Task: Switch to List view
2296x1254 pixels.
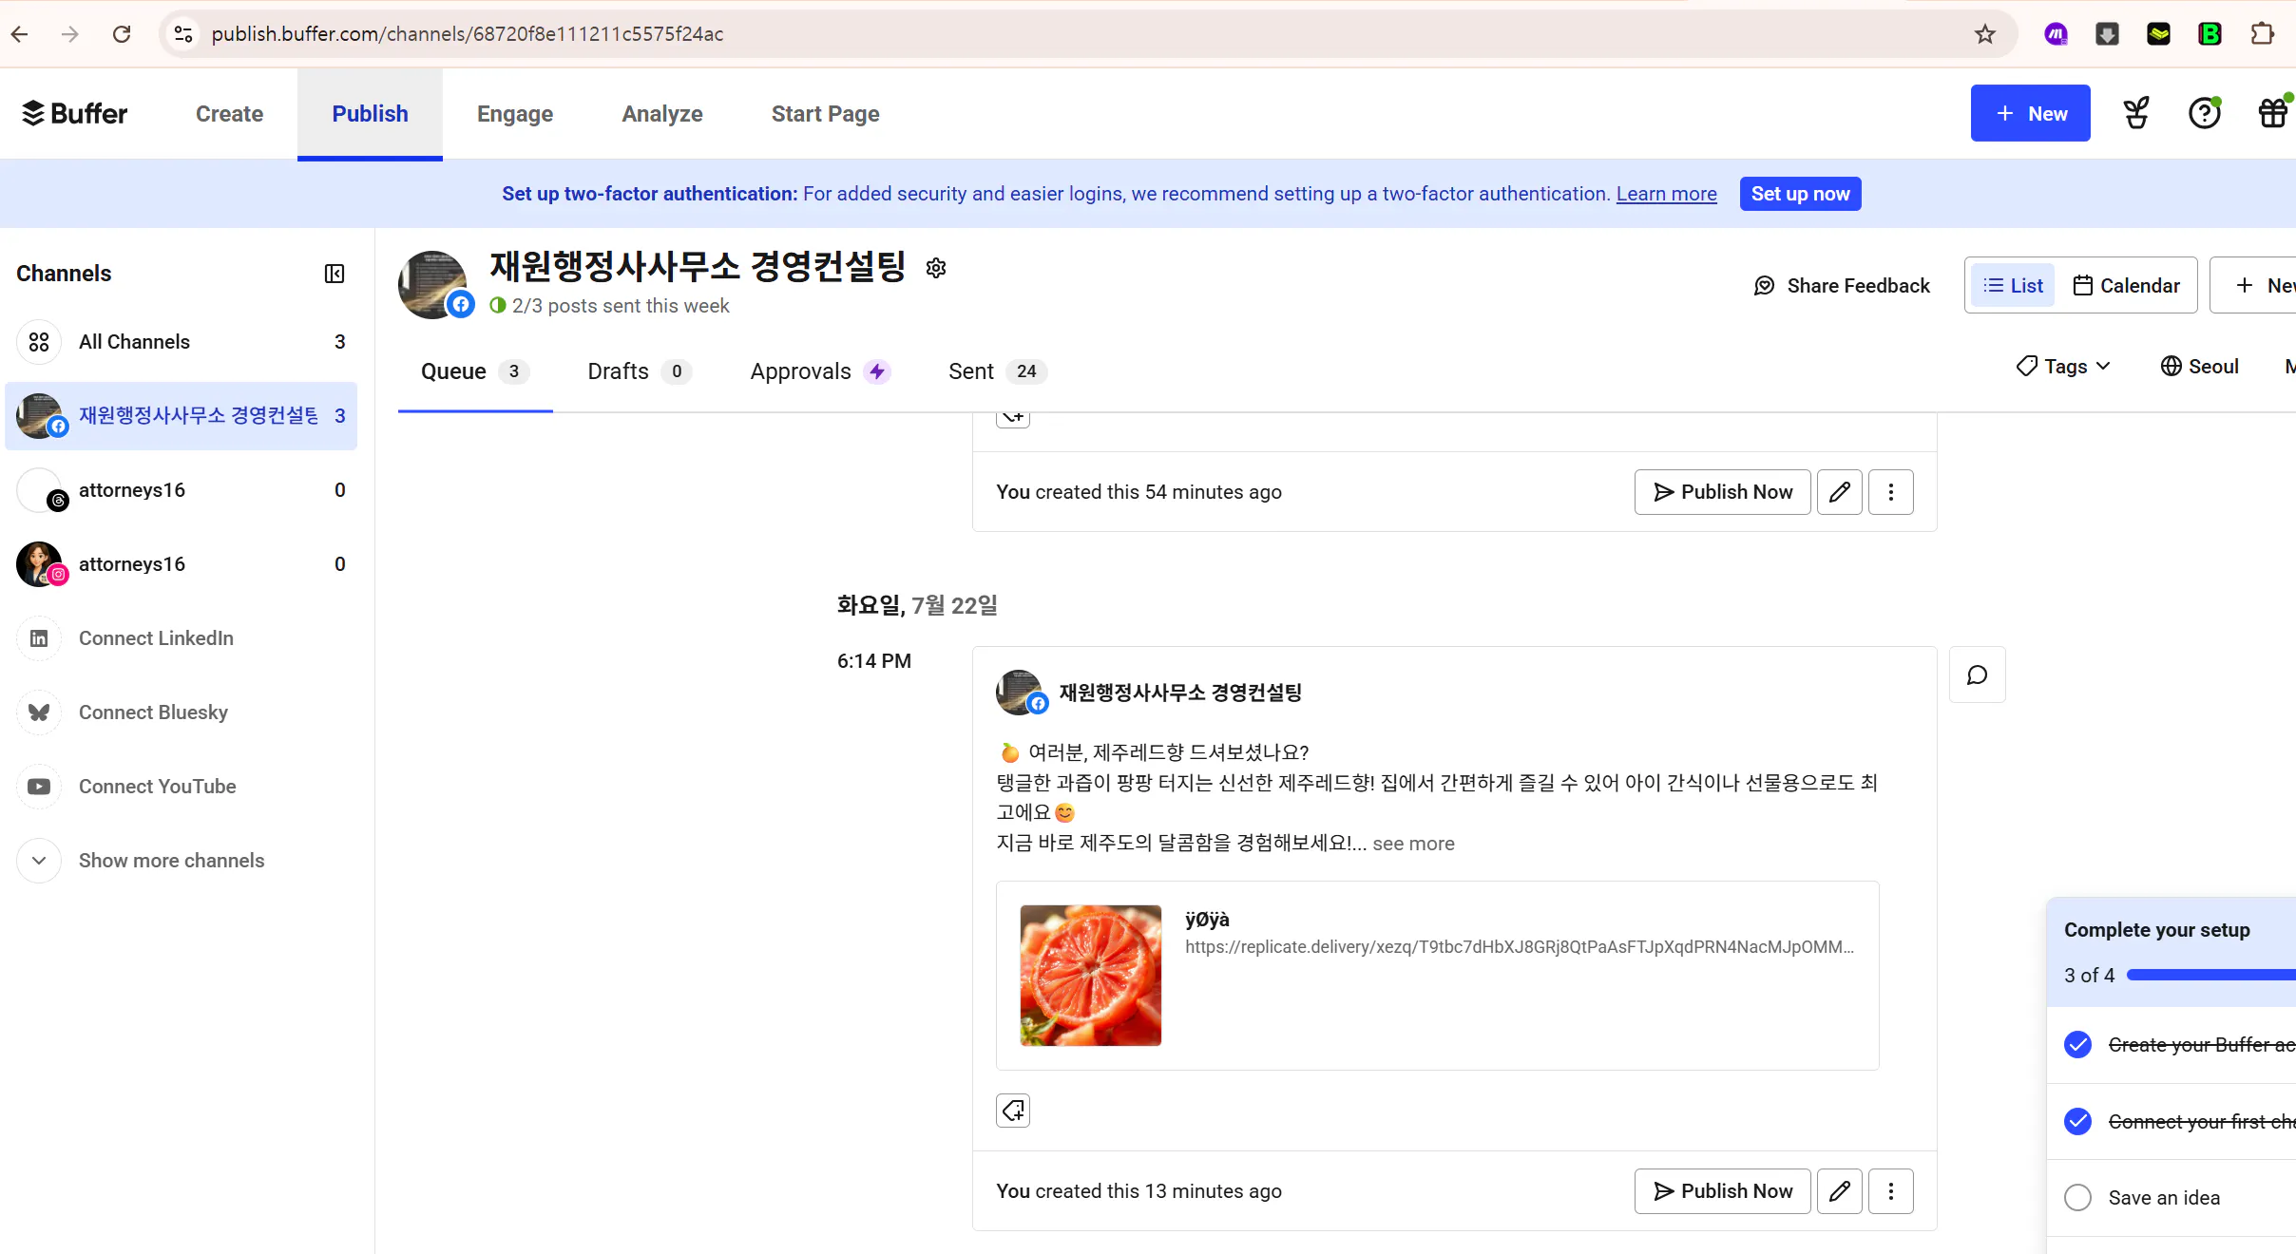Action: click(2013, 285)
